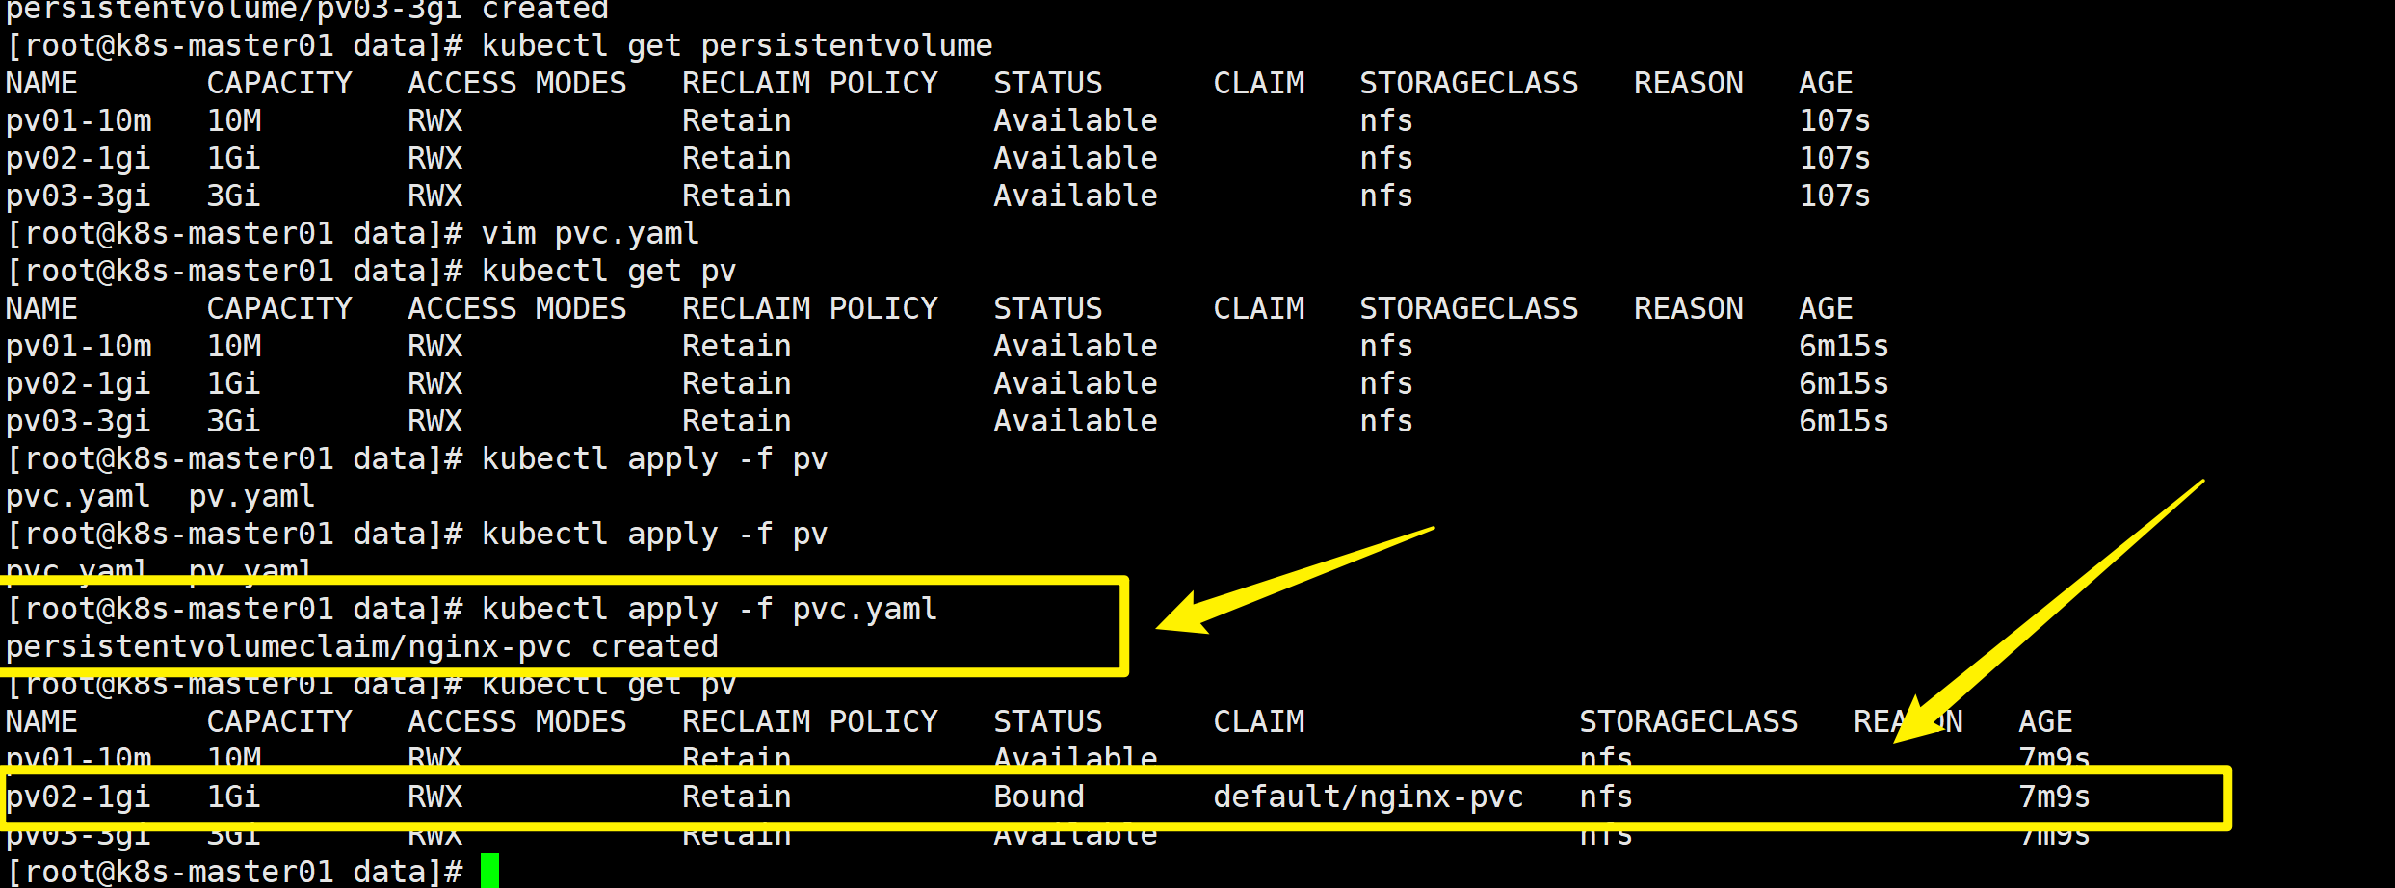Select the REASON header of the 107s table
Screen dimensions: 2395x888
(x=1689, y=84)
